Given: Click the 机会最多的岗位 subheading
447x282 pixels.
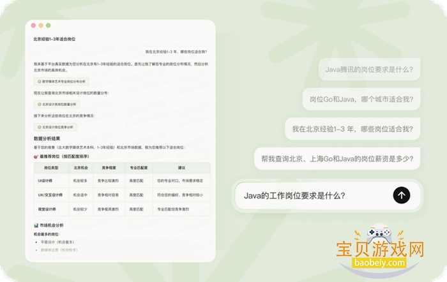Looking at the screenshot, I should (47, 234).
